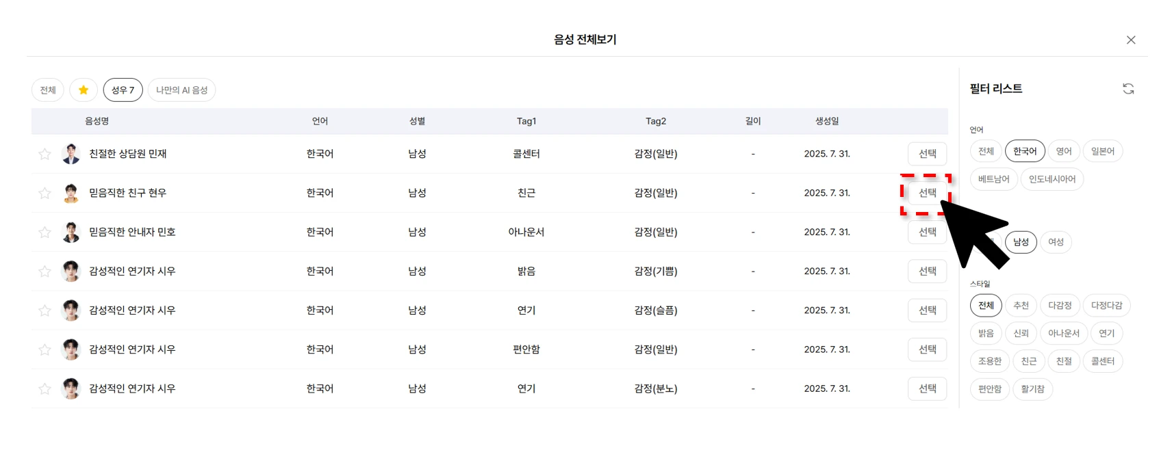Toggle the 아나운서 style filter chip

pos(1063,334)
